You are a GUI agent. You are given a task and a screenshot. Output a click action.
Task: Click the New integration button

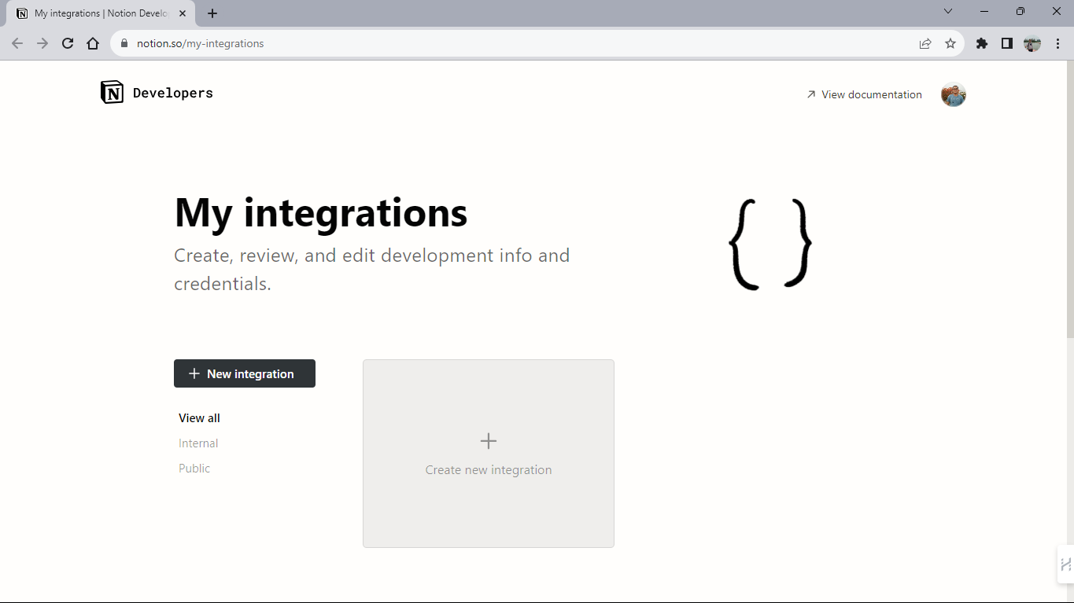pos(245,373)
